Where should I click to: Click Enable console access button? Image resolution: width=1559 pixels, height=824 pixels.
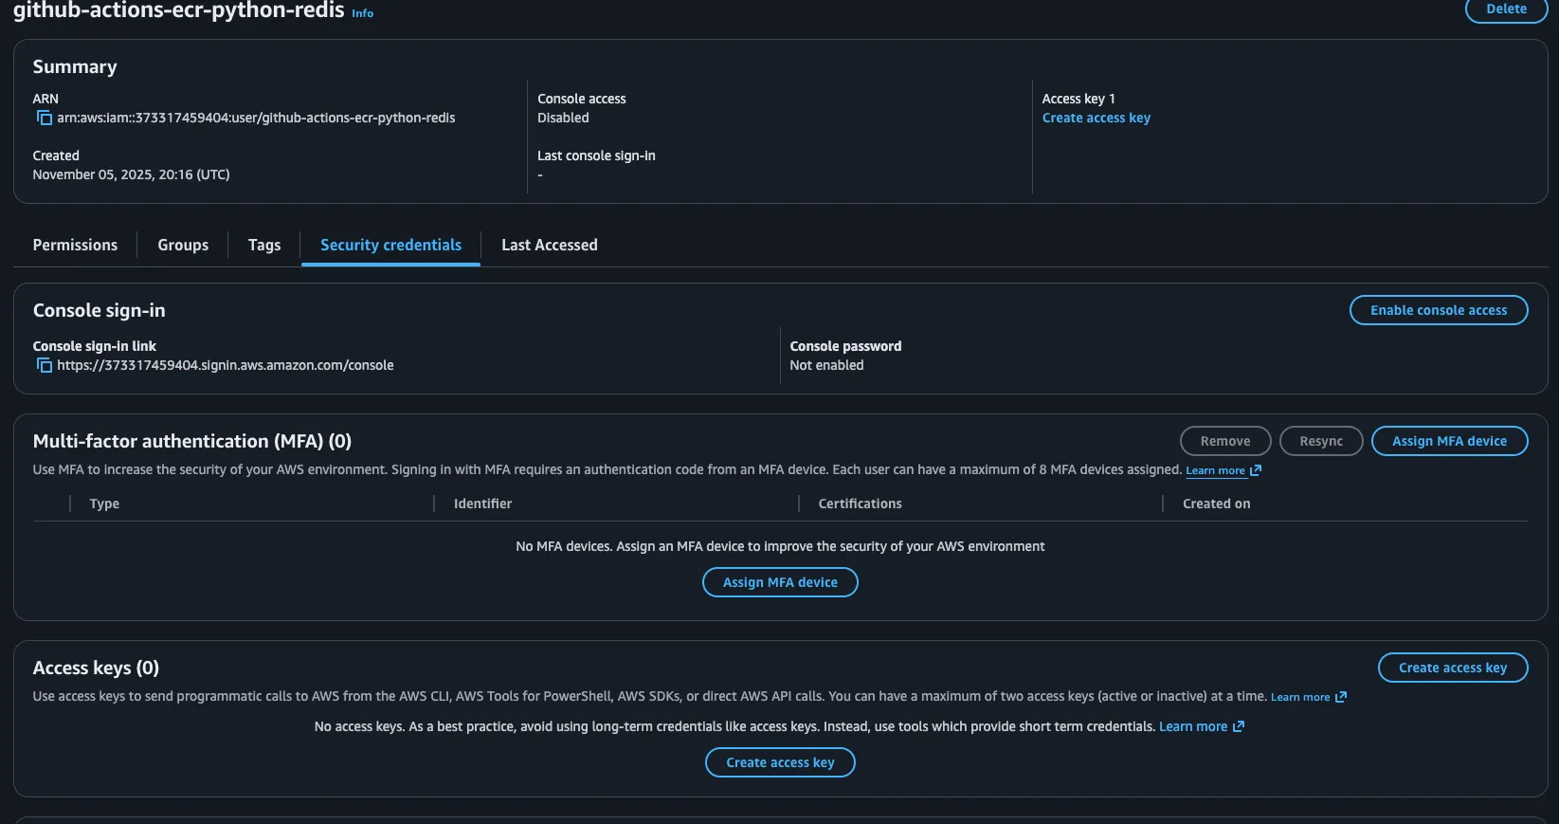click(x=1438, y=310)
